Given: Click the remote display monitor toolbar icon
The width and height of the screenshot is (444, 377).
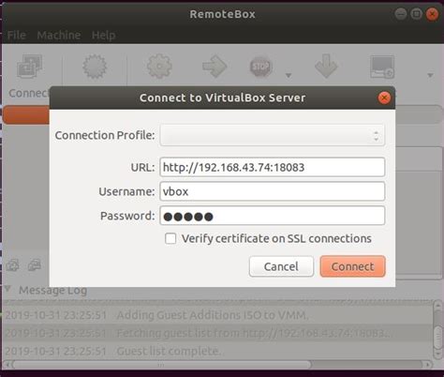Looking at the screenshot, I should (x=382, y=67).
